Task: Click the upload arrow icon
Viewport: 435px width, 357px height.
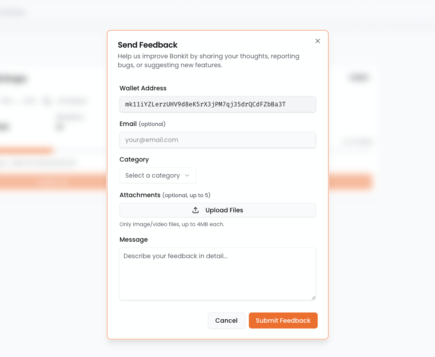Action: pos(196,210)
